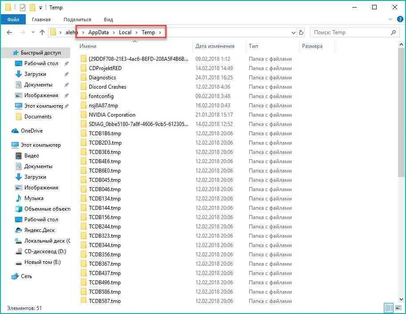Select the Discord Crashes folder
This screenshot has width=406, height=314.
[107, 87]
